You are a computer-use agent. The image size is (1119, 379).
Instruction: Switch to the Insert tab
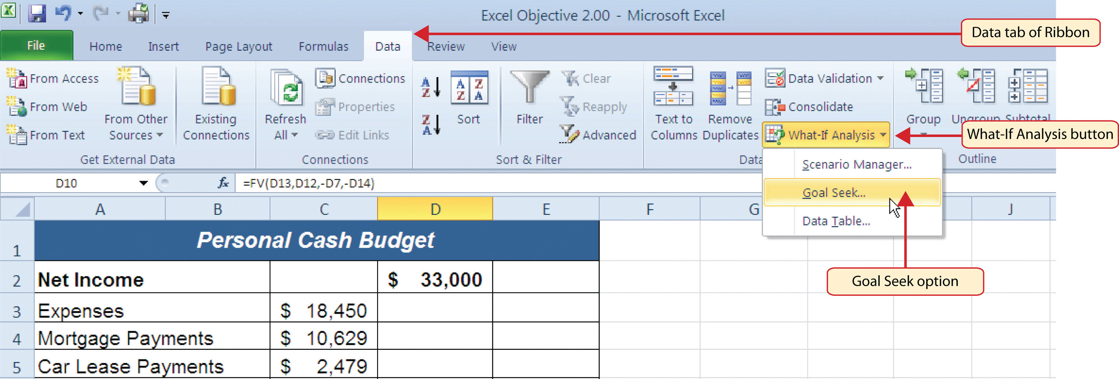click(163, 46)
